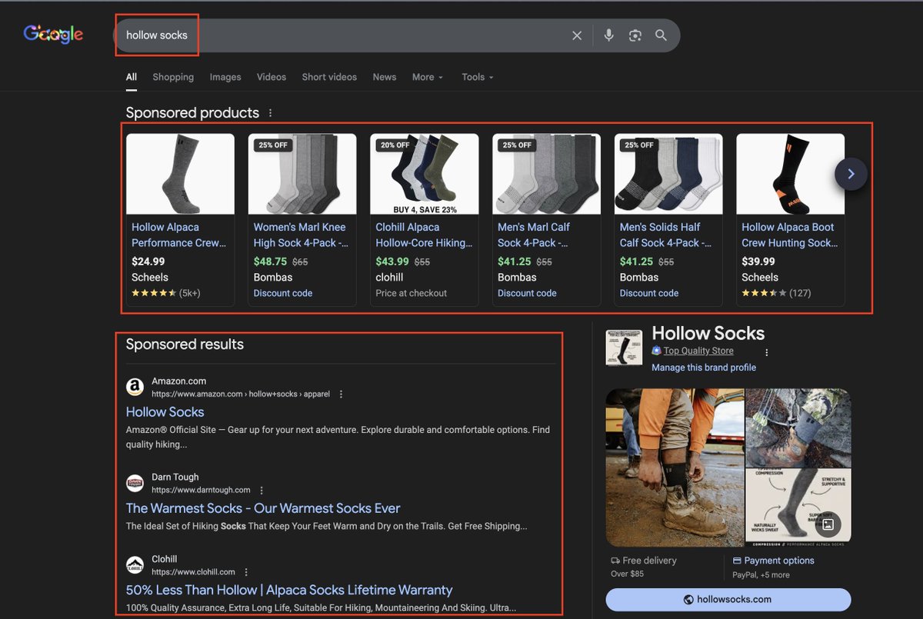Screen dimensions: 923x619
Task: Click Manage this brand profile
Action: 704,368
